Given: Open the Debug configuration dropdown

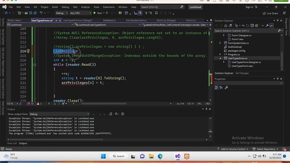Looking at the screenshot, I should pyautogui.click(x=62, y=13).
